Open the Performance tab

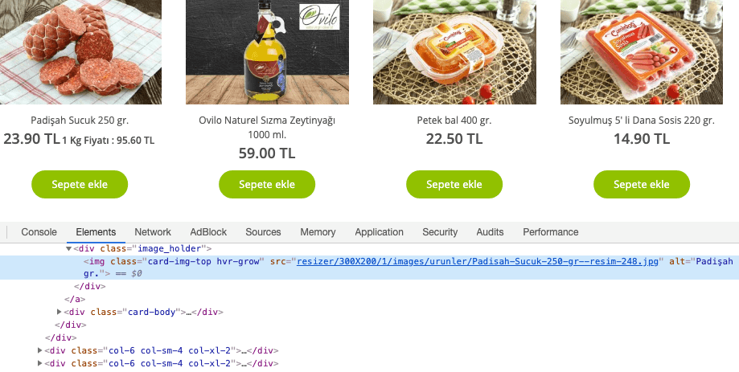551,232
